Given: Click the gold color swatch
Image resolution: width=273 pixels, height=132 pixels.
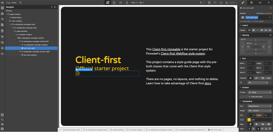Looking at the screenshot, I should [249, 120].
